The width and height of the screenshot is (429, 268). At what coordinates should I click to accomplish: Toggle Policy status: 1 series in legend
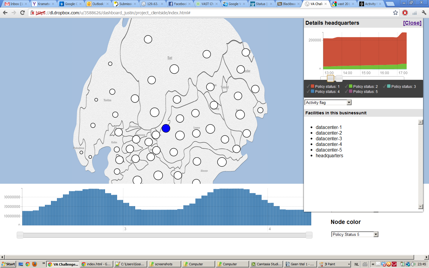click(x=323, y=86)
